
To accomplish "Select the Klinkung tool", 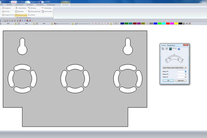I will (x=33, y=8).
